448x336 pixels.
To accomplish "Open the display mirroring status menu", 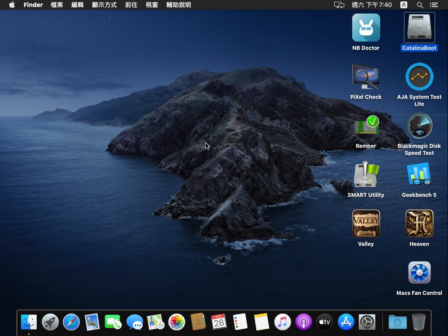I will pyautogui.click(x=339, y=5).
